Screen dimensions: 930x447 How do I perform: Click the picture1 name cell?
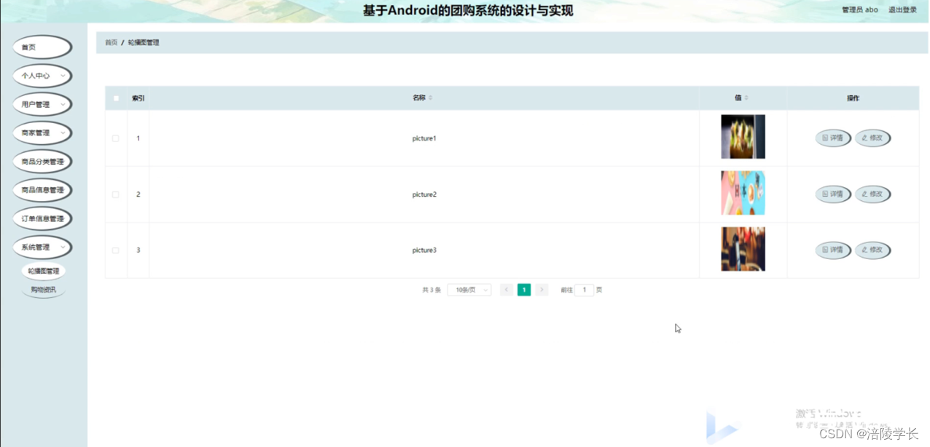(424, 138)
